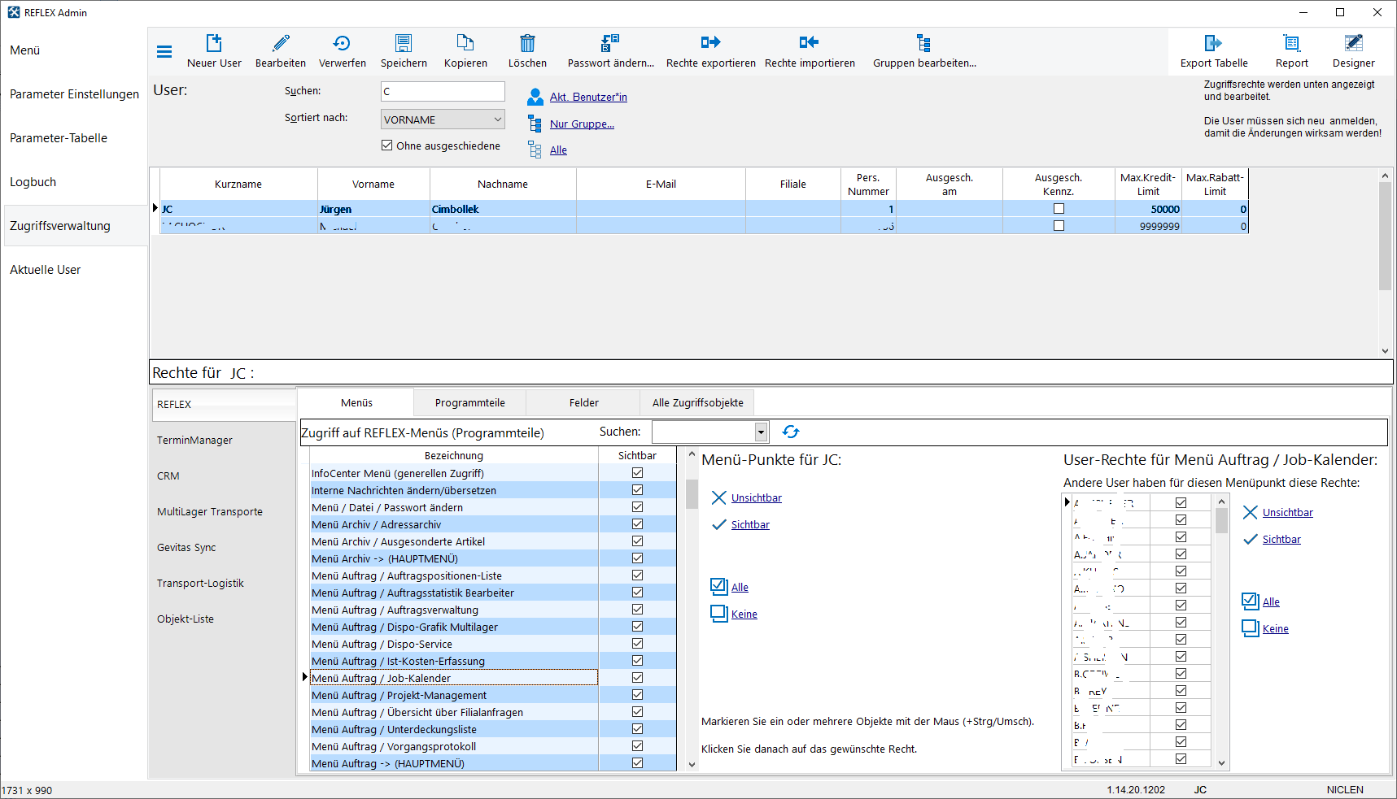Click the user Suchen input field
1397x799 pixels.
click(443, 91)
